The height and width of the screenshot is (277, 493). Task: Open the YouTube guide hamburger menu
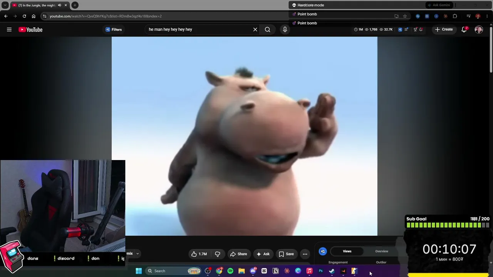[x=9, y=29]
